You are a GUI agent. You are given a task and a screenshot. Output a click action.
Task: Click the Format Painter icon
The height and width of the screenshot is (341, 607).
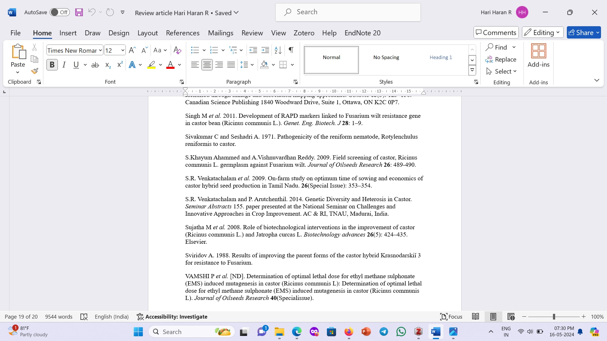tap(35, 71)
